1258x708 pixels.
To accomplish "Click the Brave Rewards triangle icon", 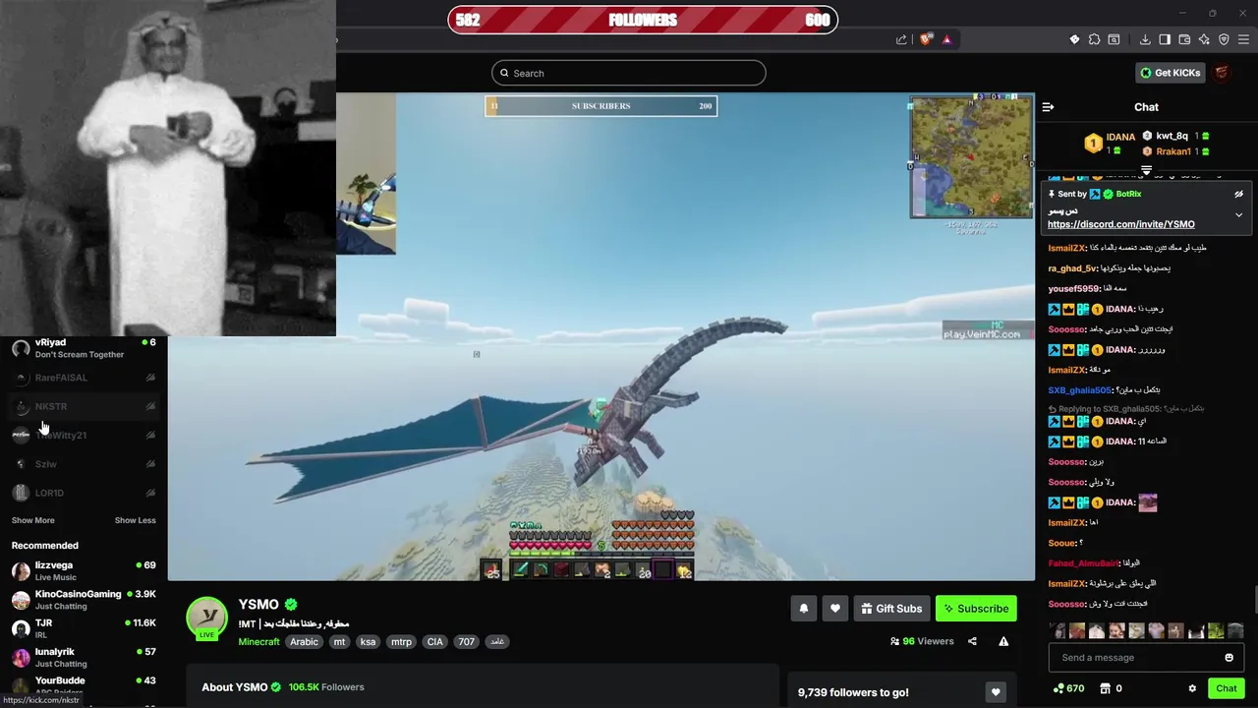I will (x=946, y=39).
